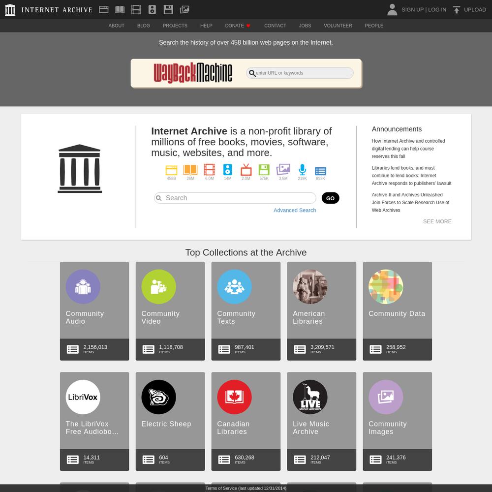
Task: Open Canadian Libraries maple leaf logo
Action: coord(234,397)
